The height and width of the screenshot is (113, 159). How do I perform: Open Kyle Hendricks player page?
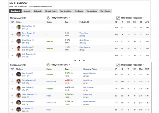(x=27, y=101)
